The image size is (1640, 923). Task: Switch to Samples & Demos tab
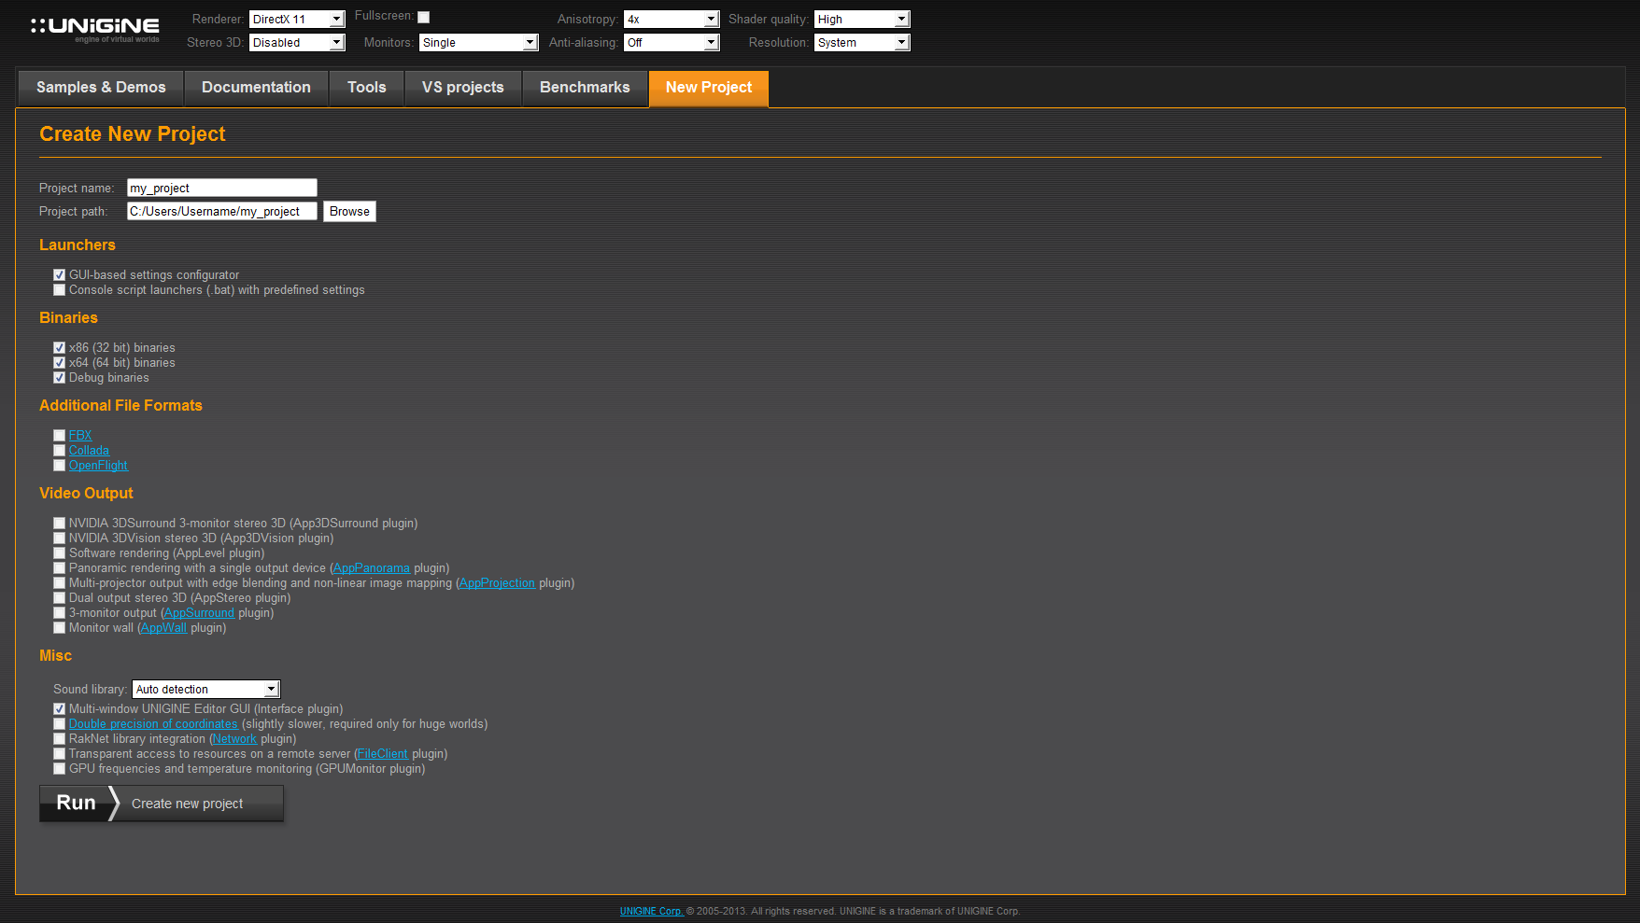click(x=101, y=88)
